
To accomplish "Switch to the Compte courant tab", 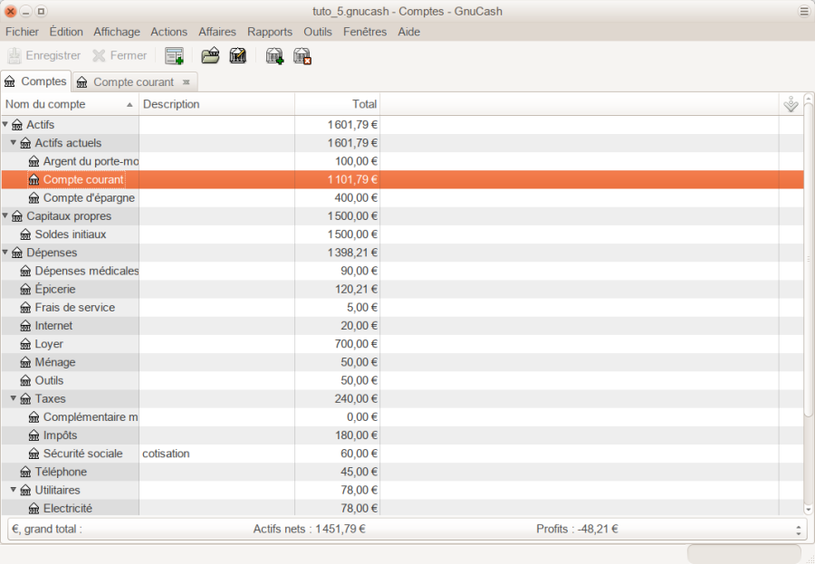I will [x=133, y=82].
